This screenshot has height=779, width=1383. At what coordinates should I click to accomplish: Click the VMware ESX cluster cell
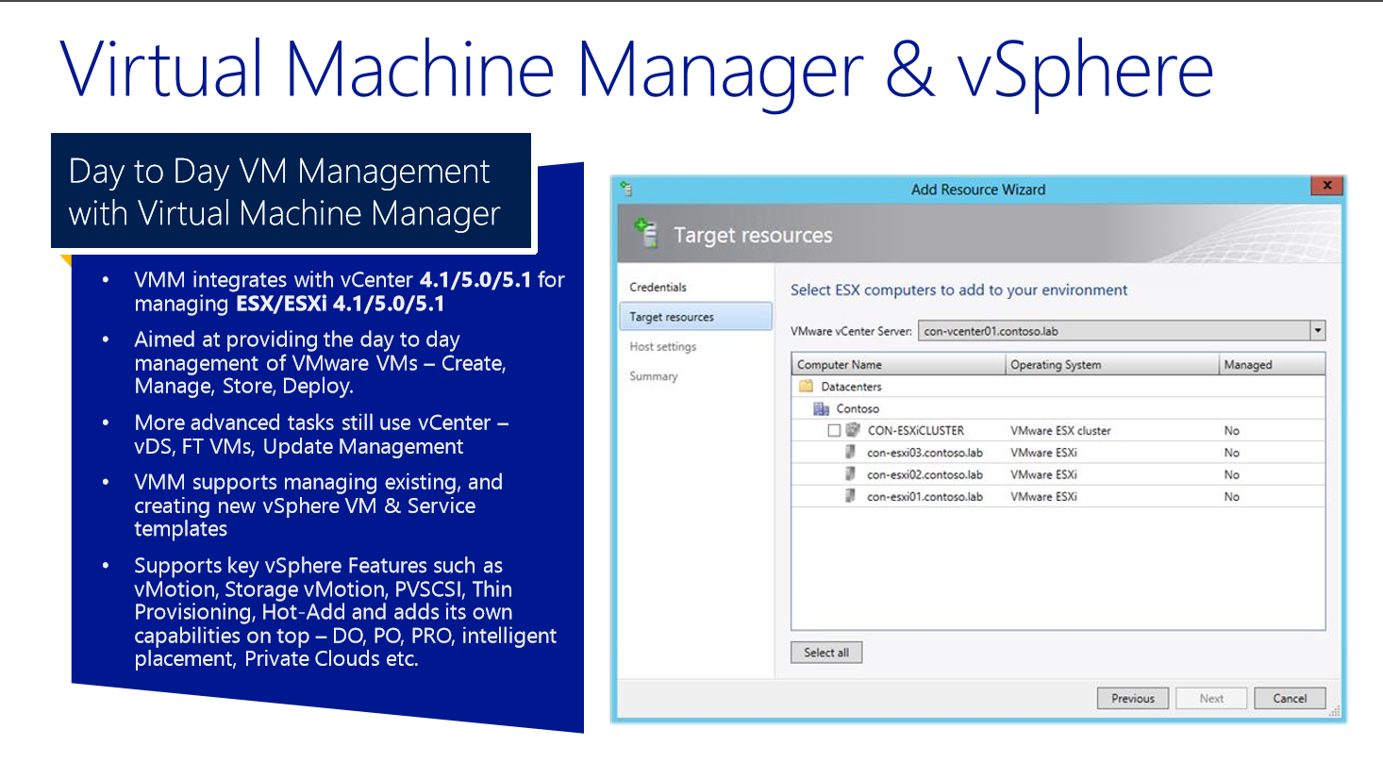[x=1060, y=430]
